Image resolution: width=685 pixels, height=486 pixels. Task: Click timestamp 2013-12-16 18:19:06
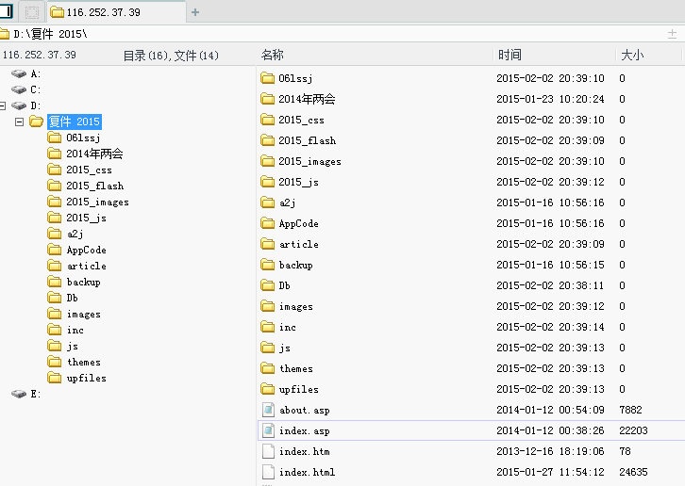point(550,451)
